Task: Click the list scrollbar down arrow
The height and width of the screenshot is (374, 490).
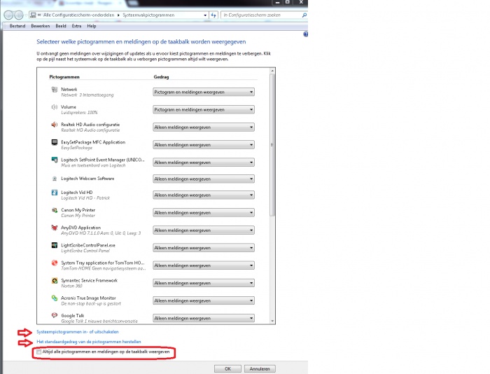Action: (x=272, y=321)
